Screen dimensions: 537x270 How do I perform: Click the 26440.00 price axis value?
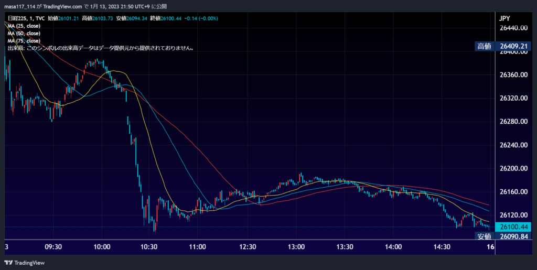coord(513,28)
